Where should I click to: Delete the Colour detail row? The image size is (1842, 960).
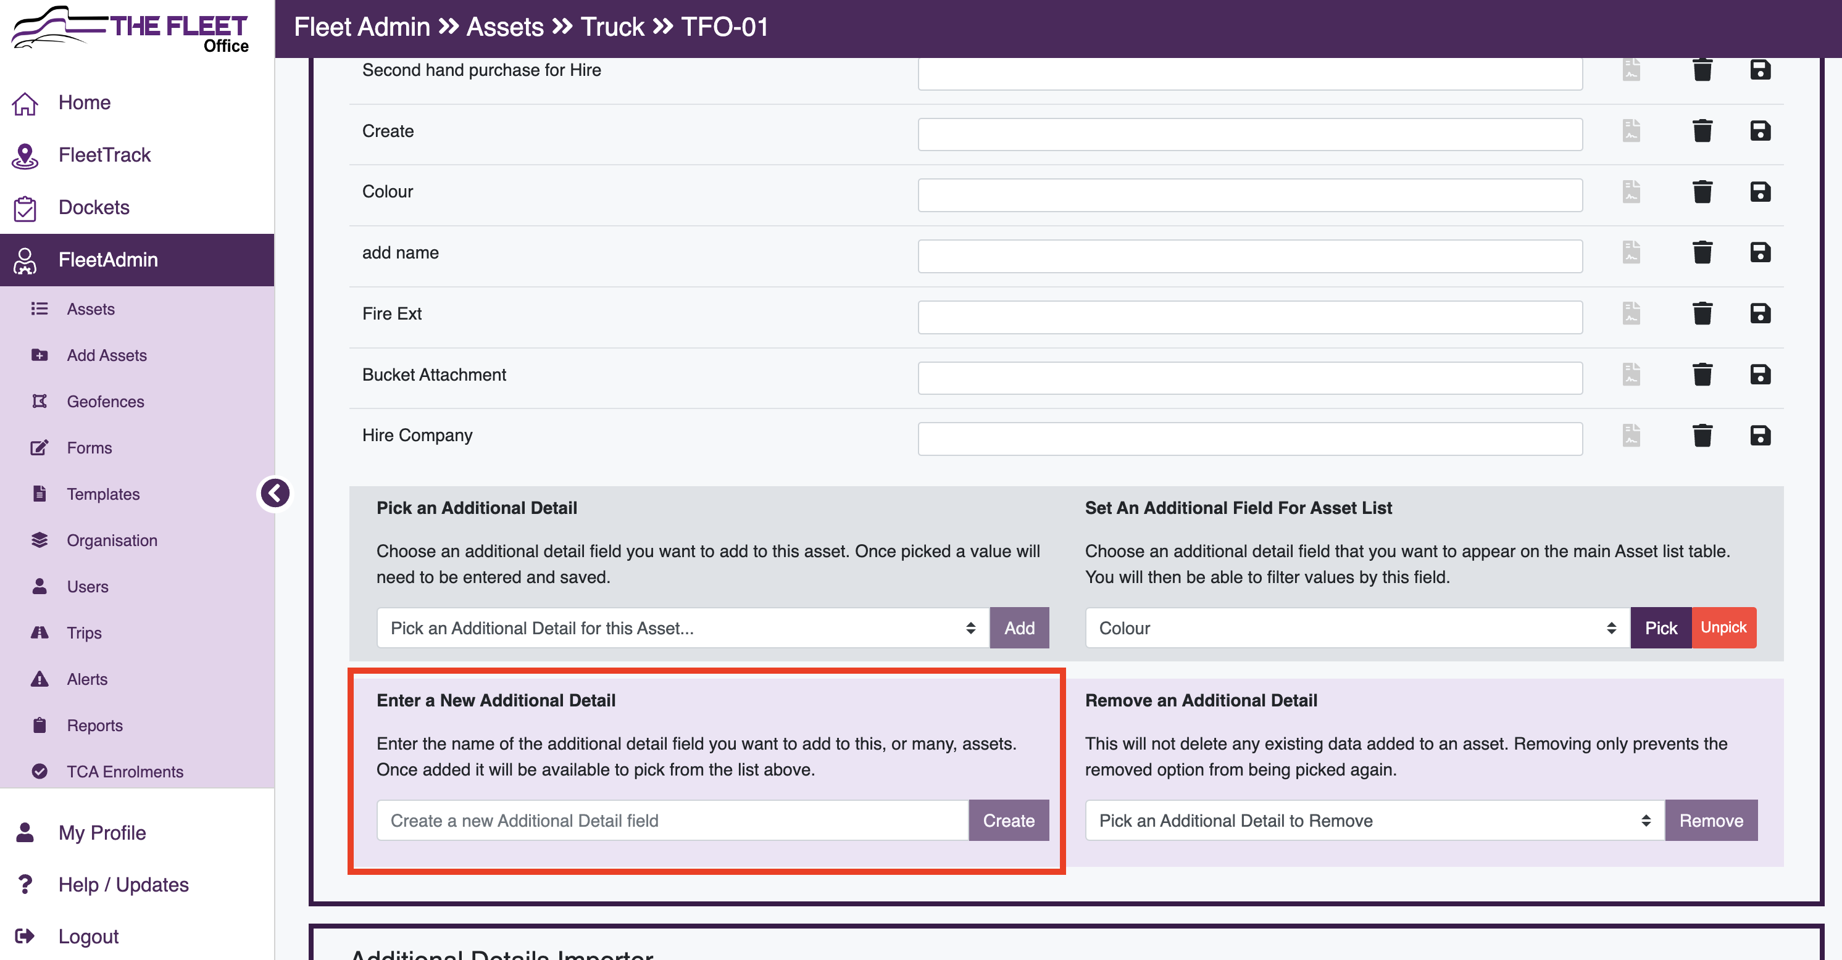click(x=1702, y=192)
